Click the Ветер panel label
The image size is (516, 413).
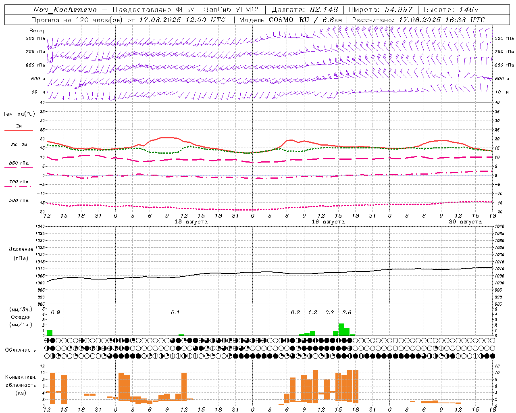click(37, 31)
